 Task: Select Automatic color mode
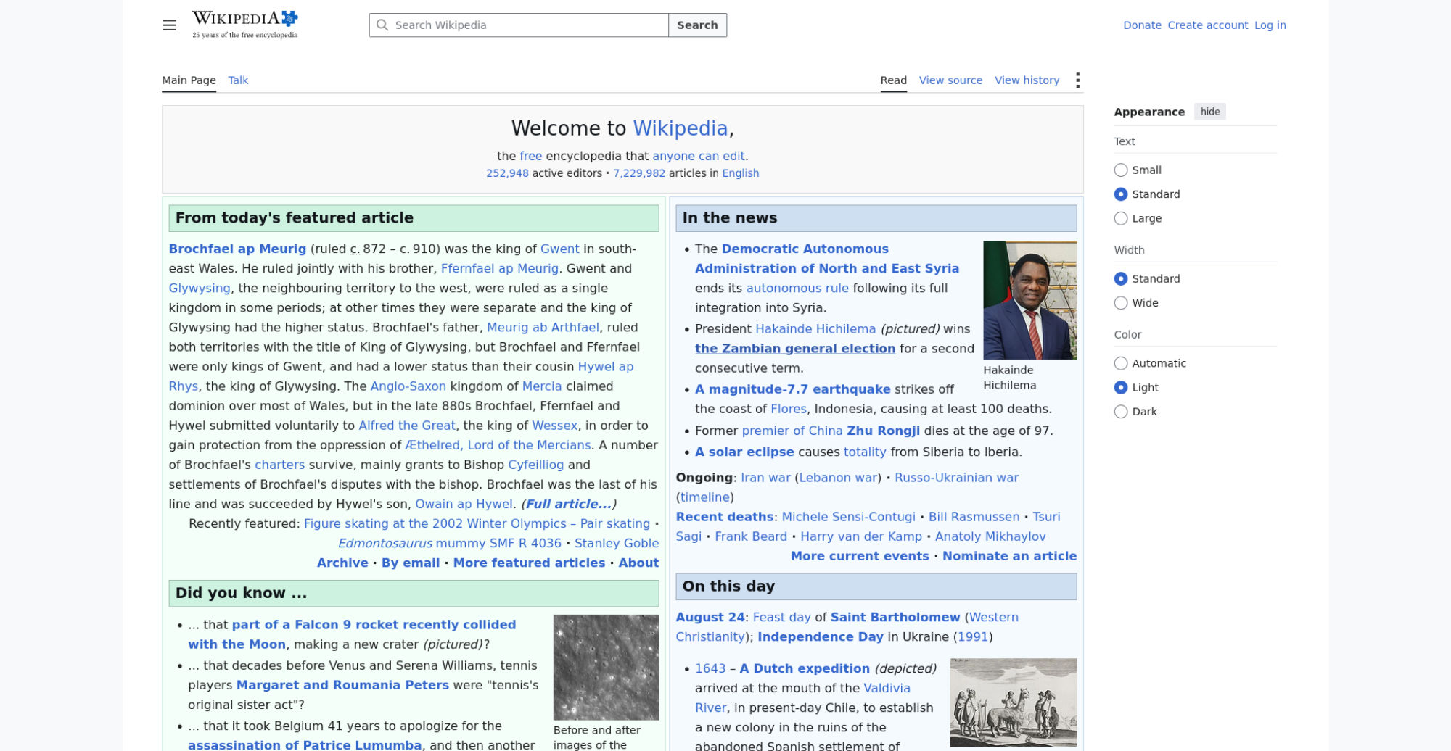[1121, 363]
